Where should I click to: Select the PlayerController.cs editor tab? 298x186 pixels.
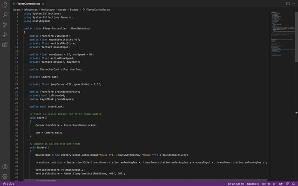tap(28, 4)
